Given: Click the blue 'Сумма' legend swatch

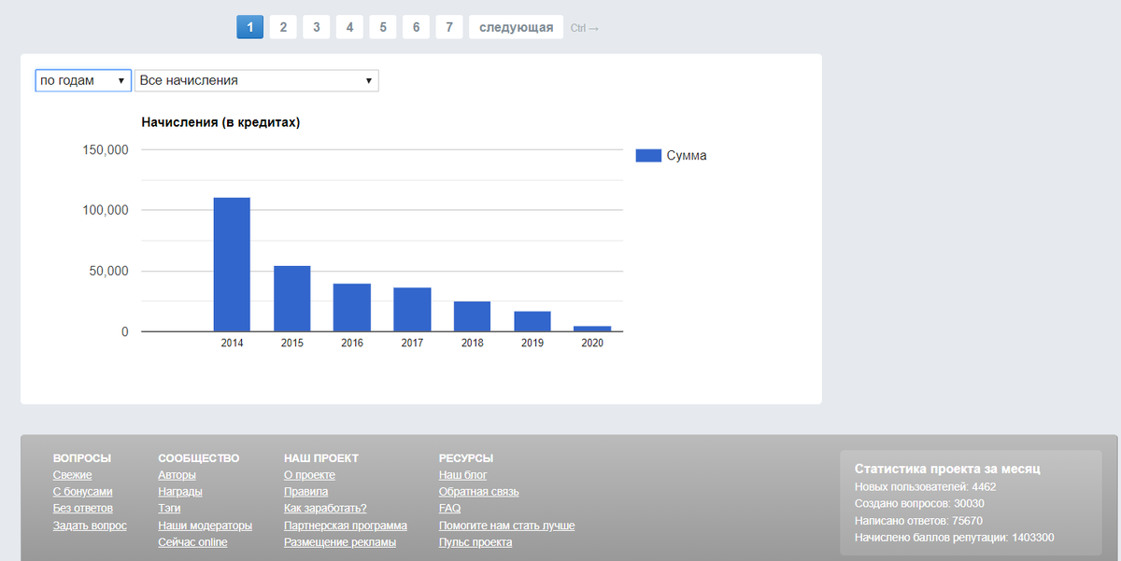Looking at the screenshot, I should click(648, 156).
